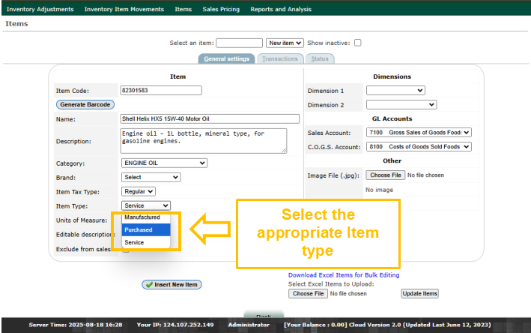Open the Items menu in top bar
The image size is (531, 333).
183,9
